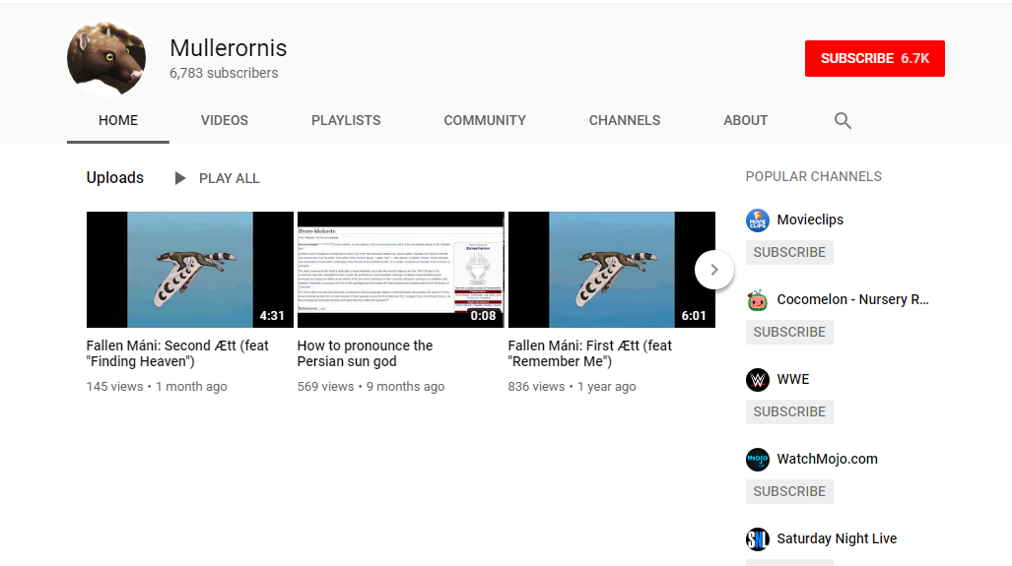The width and height of the screenshot is (1012, 566).
Task: Open the Playlists tab
Action: 346,120
